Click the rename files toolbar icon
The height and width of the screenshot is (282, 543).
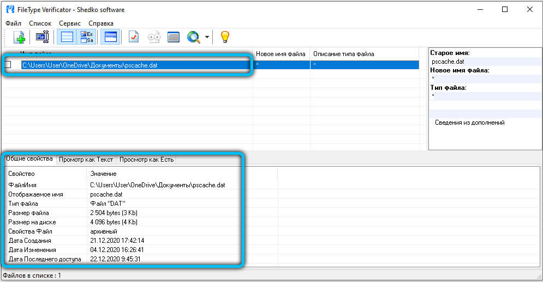tap(43, 38)
